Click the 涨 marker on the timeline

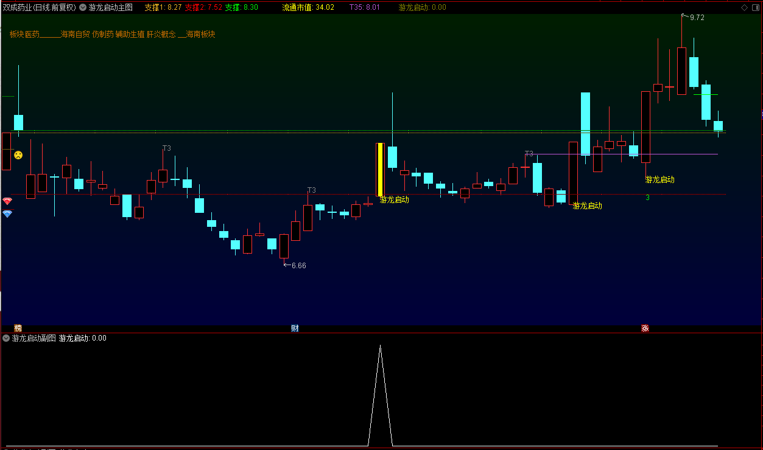(645, 328)
